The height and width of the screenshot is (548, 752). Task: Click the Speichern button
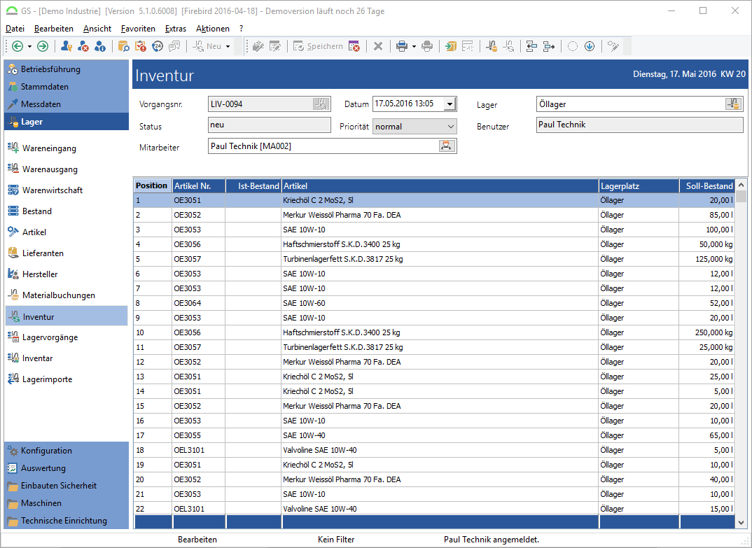pyautogui.click(x=319, y=46)
